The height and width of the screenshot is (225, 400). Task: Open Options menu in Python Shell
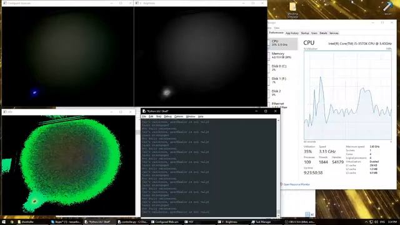tap(179, 117)
